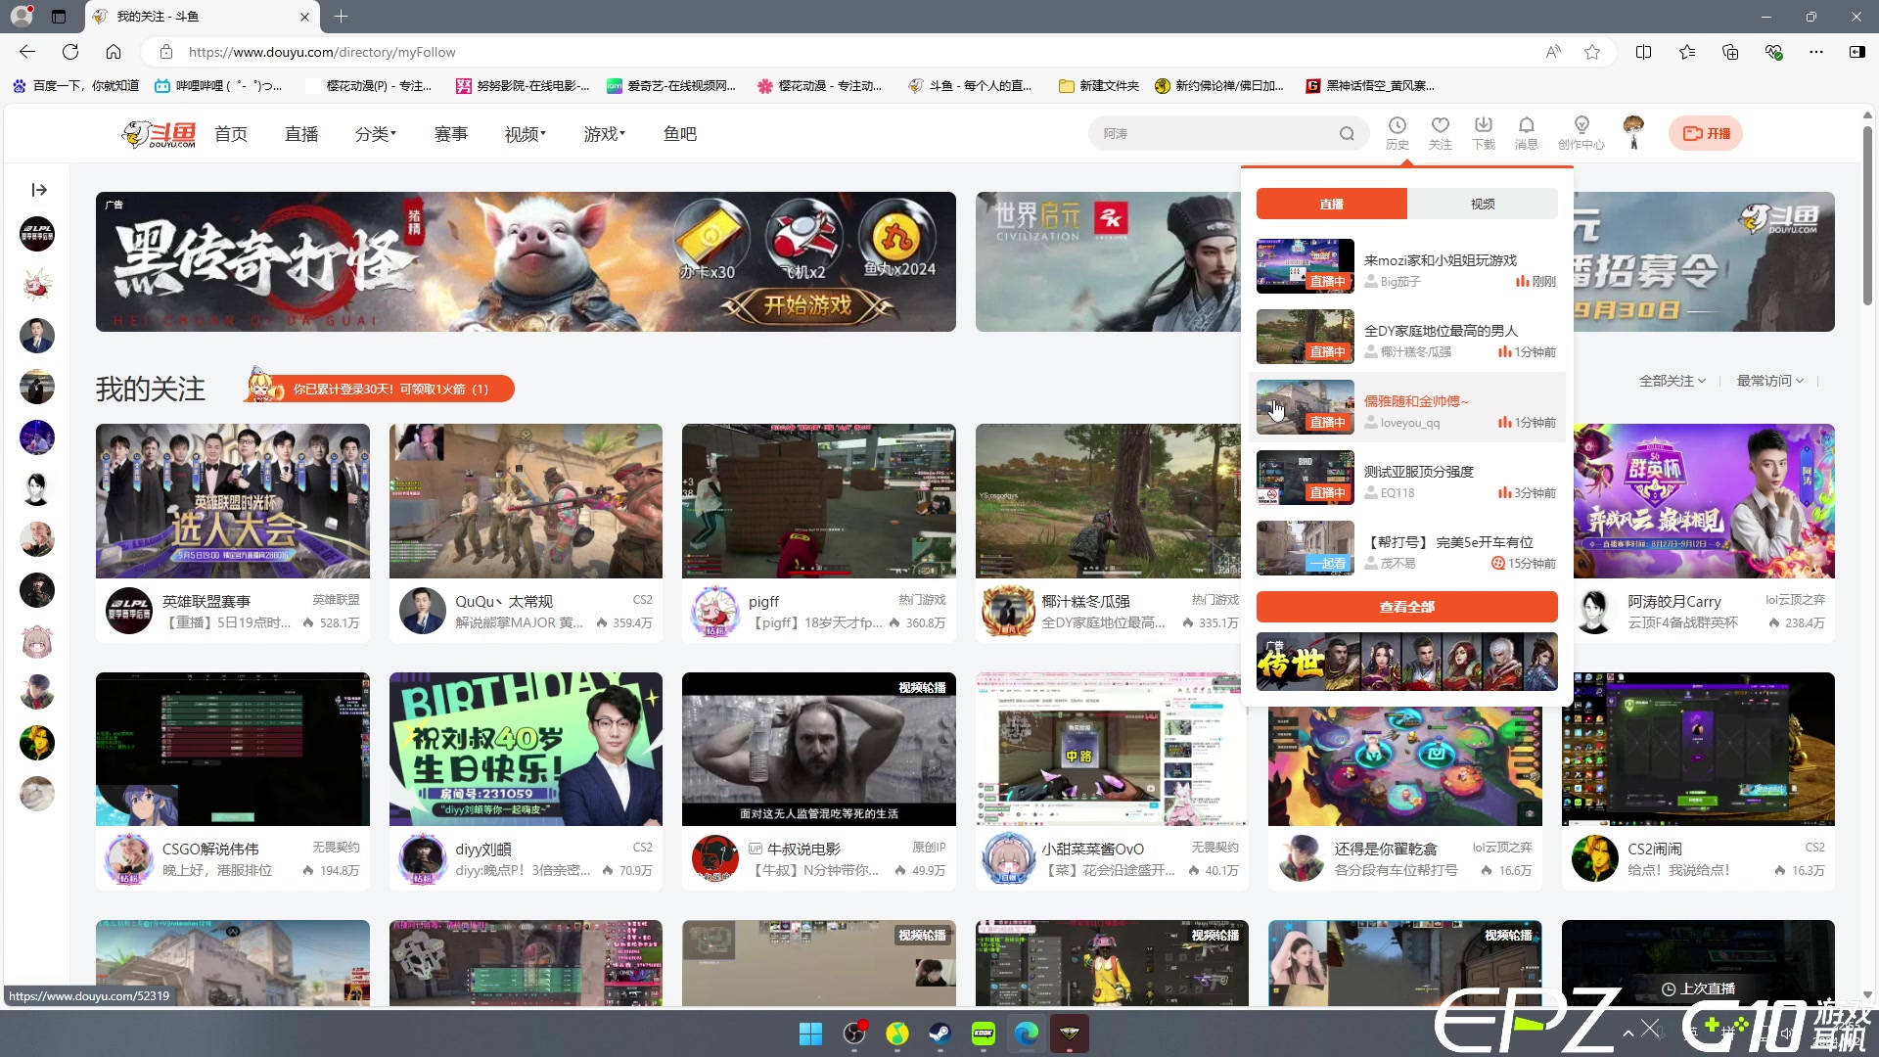1879x1057 pixels.
Task: Open browser collections icon
Action: click(1730, 52)
